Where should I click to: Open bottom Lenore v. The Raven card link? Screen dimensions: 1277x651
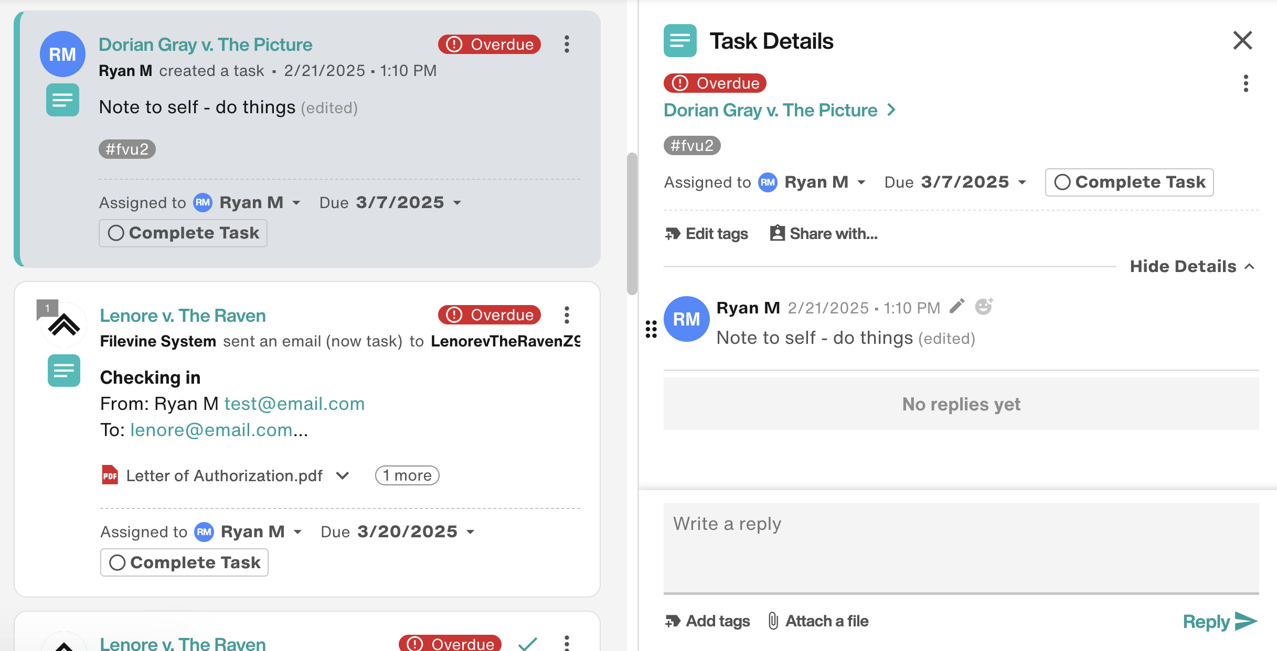click(x=183, y=643)
